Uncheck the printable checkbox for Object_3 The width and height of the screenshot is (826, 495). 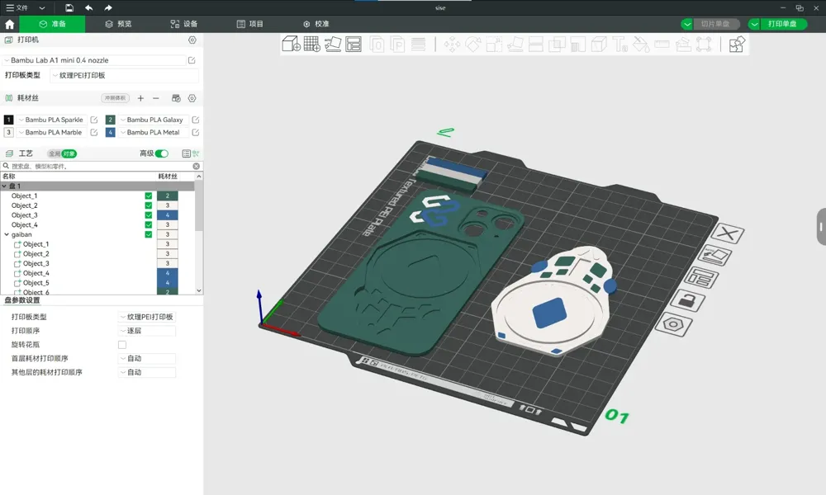pos(149,215)
